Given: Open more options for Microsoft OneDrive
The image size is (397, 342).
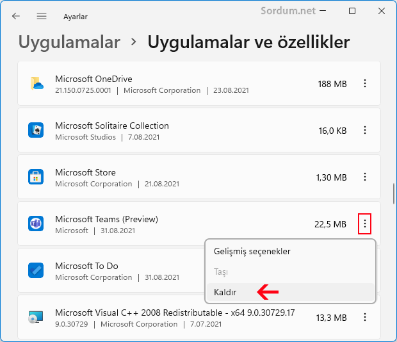Looking at the screenshot, I should point(365,83).
